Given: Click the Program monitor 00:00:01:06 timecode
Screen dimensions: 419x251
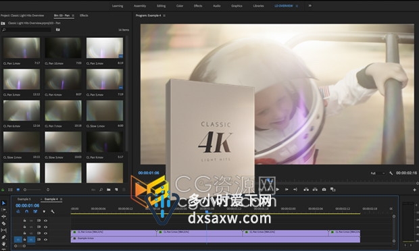Looking at the screenshot, I should (x=149, y=173).
